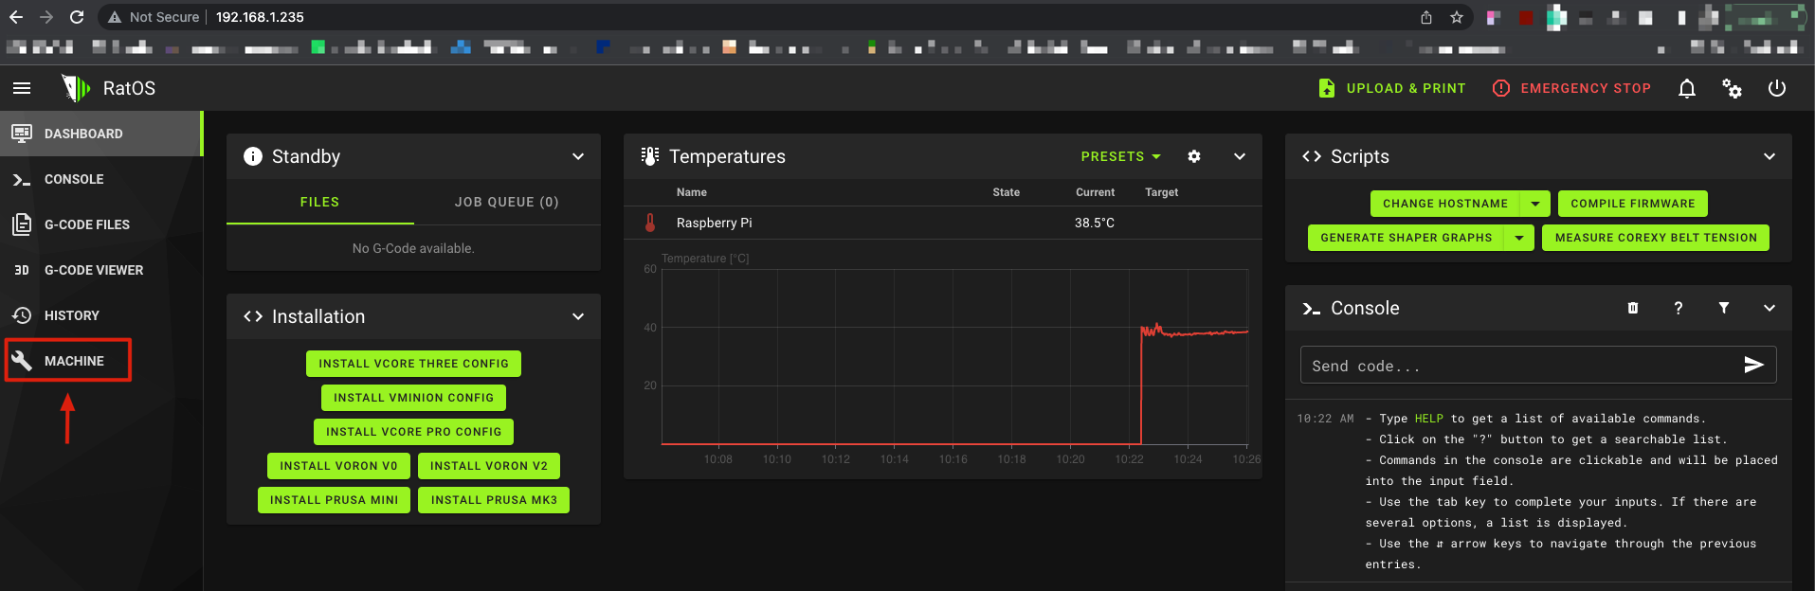
Task: Open Temperatures panel gear settings
Action: (1194, 156)
